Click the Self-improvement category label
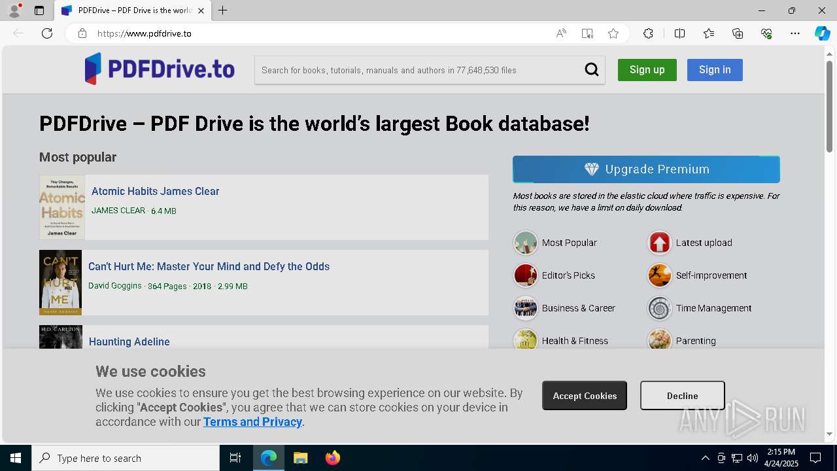Image resolution: width=837 pixels, height=471 pixels. (711, 275)
